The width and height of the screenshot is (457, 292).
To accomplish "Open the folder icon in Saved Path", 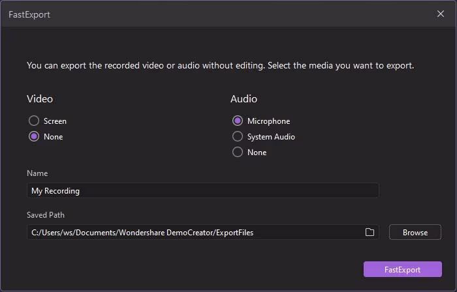I will 370,232.
